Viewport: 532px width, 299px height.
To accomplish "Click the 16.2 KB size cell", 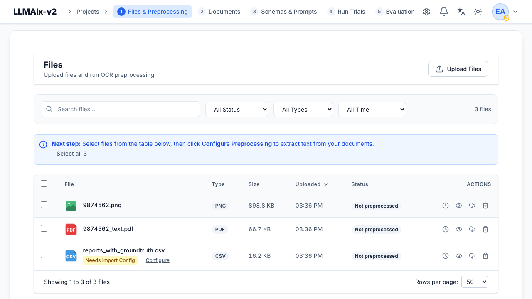I will point(259,256).
